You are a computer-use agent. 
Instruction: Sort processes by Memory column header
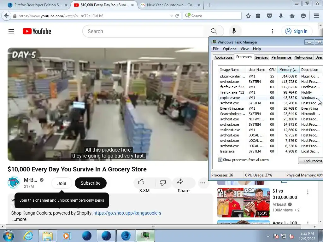tap(288, 70)
